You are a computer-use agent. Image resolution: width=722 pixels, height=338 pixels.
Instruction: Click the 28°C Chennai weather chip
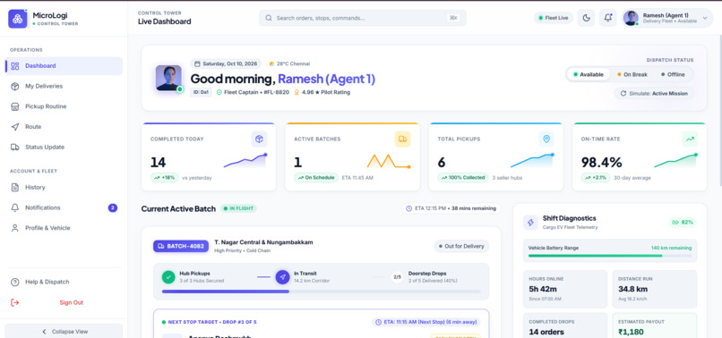pos(289,63)
